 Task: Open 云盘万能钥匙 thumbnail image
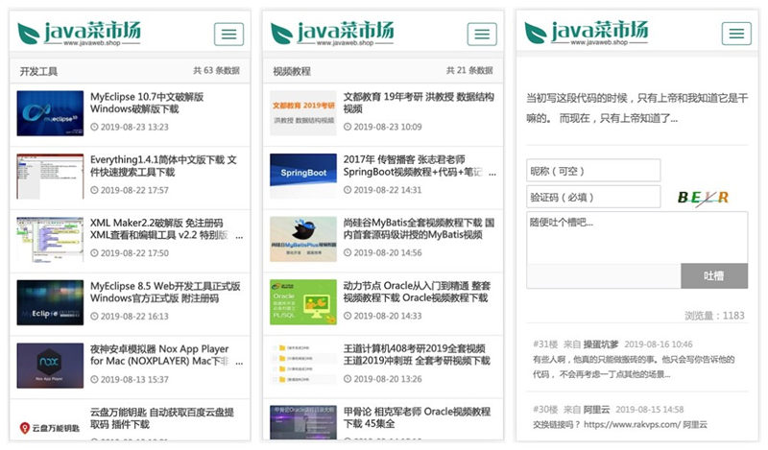click(x=50, y=427)
